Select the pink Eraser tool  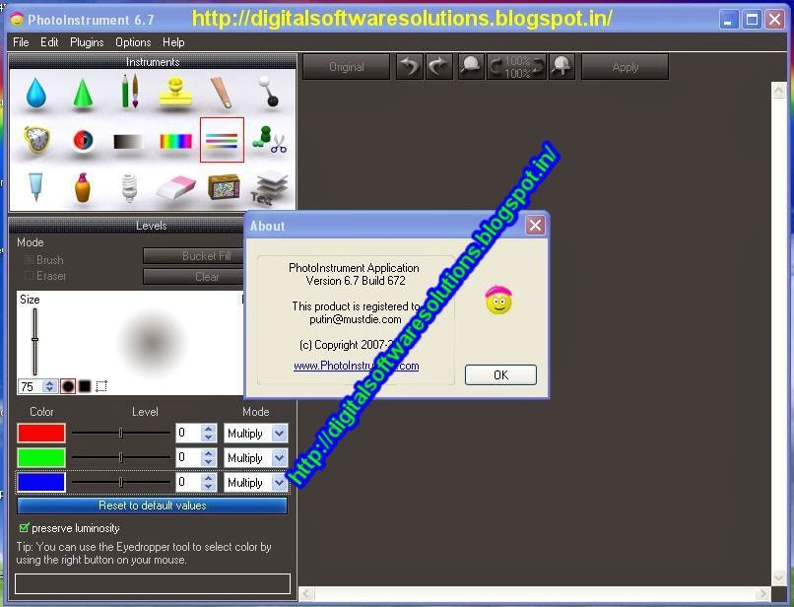(x=175, y=188)
